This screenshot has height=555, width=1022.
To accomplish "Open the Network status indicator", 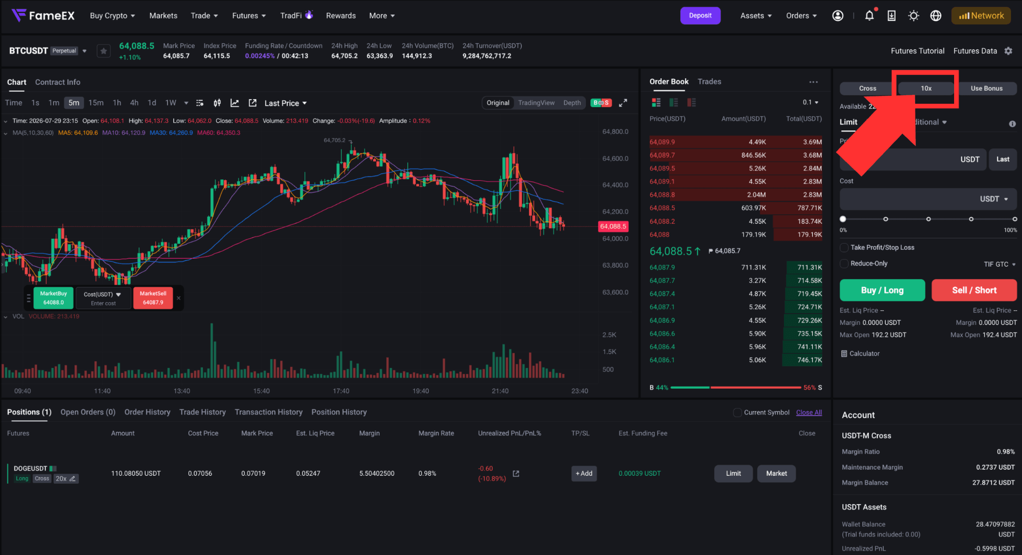I will tap(981, 15).
